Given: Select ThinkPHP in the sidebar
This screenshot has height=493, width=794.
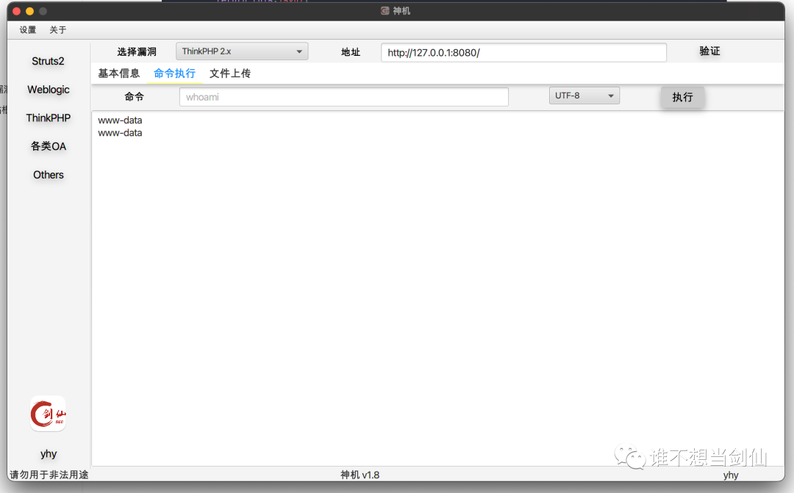Looking at the screenshot, I should 48,118.
